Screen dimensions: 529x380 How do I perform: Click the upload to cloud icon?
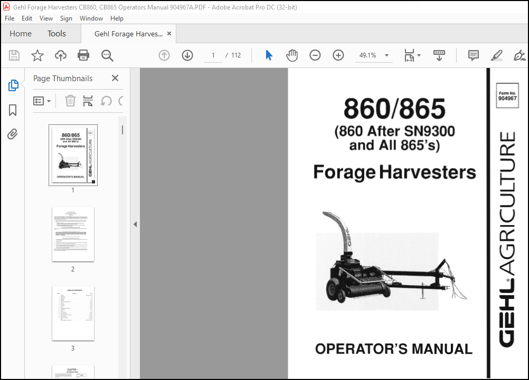pyautogui.click(x=61, y=55)
